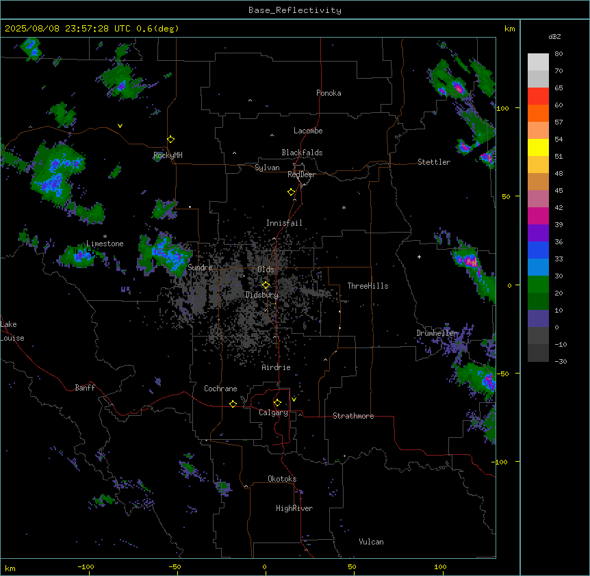
Task: Click the -30 value on the dBZ scale
Action: click(561, 361)
